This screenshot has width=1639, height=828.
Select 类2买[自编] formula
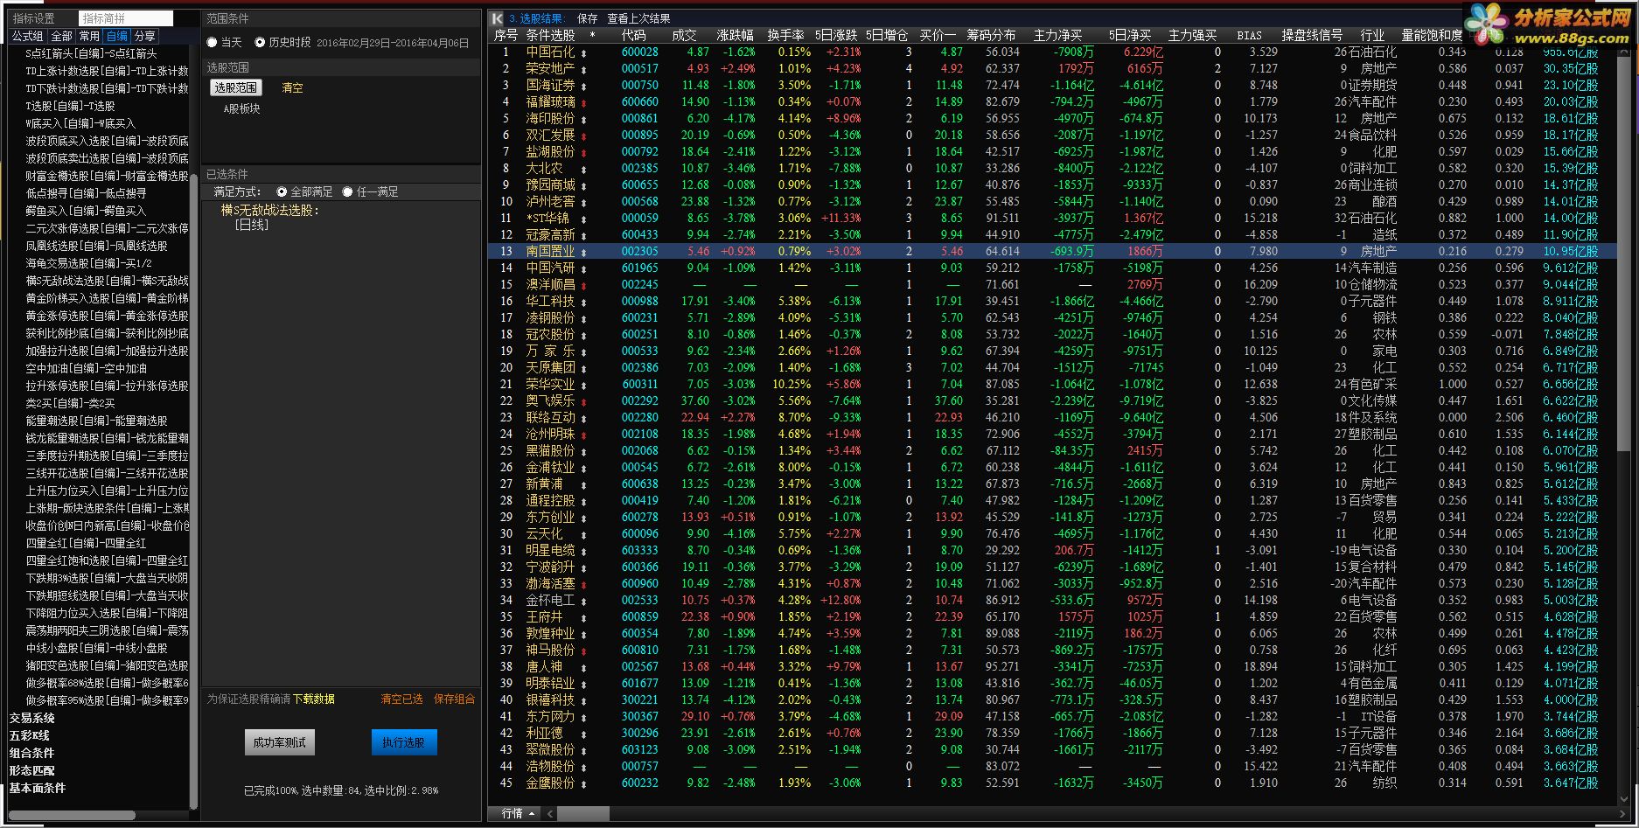pos(70,403)
